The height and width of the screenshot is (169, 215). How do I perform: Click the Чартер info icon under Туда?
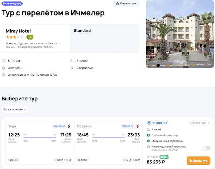(x=63, y=126)
